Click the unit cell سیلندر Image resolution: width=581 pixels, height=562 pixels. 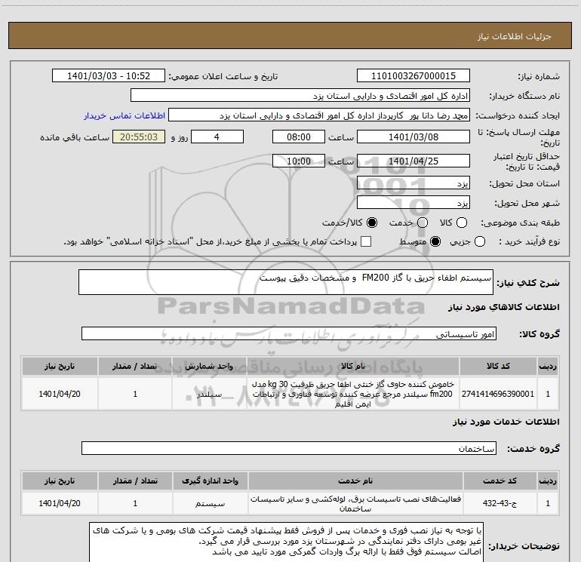coord(209,394)
